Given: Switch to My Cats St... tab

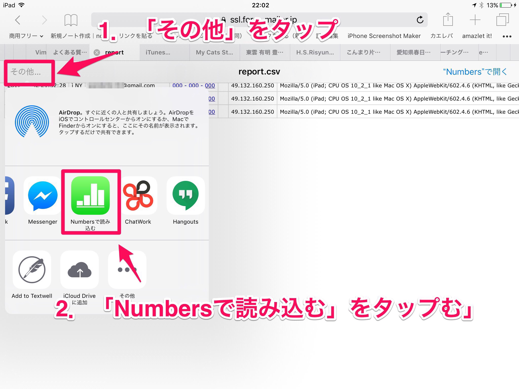Looking at the screenshot, I should [214, 52].
